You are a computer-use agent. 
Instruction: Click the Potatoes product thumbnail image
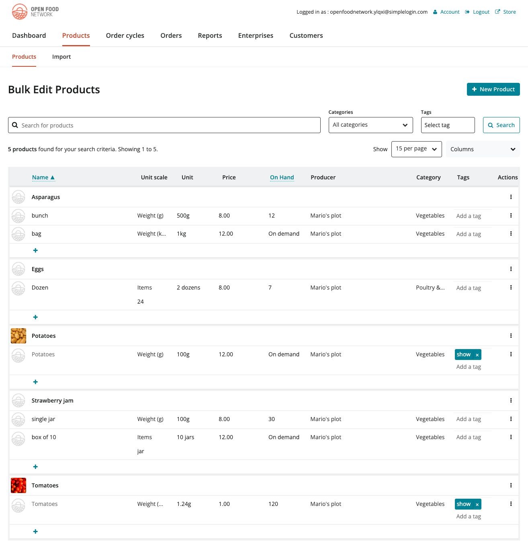(18, 336)
